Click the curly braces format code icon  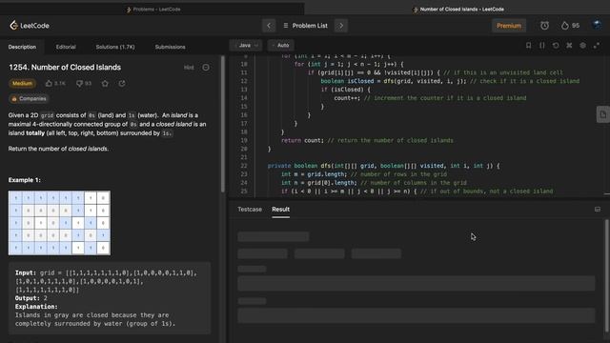coord(542,46)
